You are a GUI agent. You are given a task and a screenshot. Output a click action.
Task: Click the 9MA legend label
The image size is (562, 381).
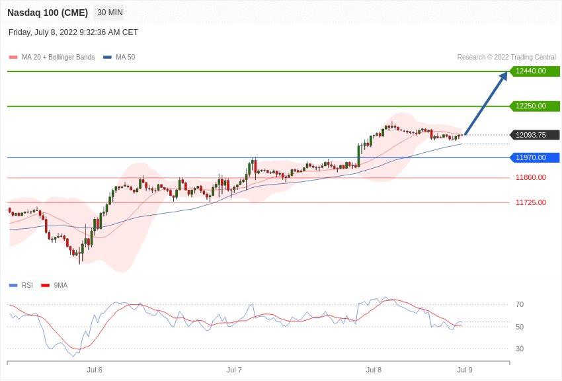tap(61, 285)
